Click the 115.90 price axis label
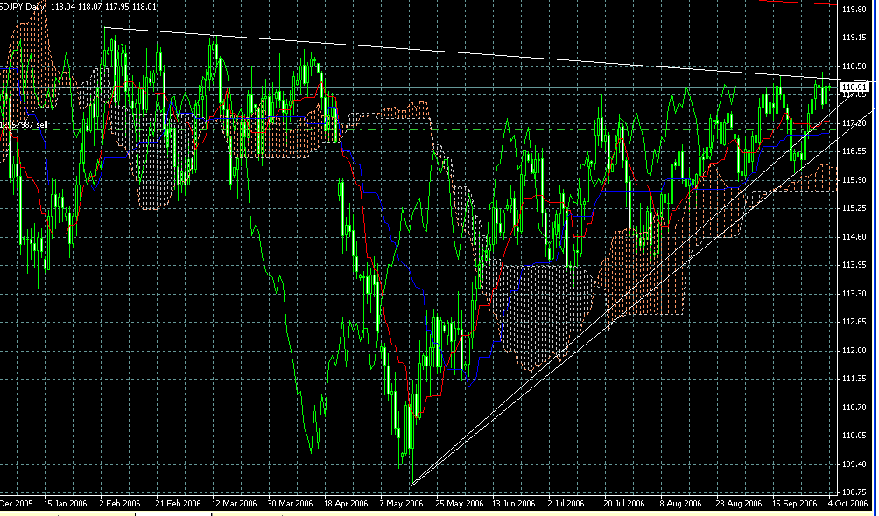 tap(854, 180)
